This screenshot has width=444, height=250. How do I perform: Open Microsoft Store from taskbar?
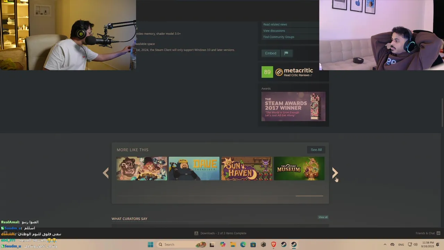[x=253, y=244]
